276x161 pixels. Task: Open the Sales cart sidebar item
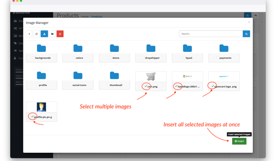[x=18, y=51]
